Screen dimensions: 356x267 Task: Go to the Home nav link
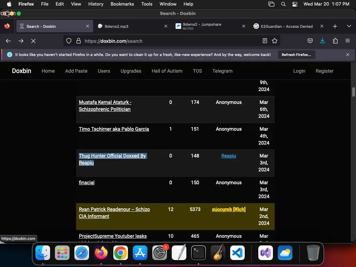click(x=48, y=71)
